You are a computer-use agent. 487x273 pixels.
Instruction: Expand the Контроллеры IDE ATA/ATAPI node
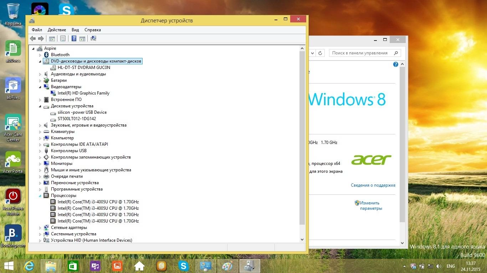pos(40,144)
